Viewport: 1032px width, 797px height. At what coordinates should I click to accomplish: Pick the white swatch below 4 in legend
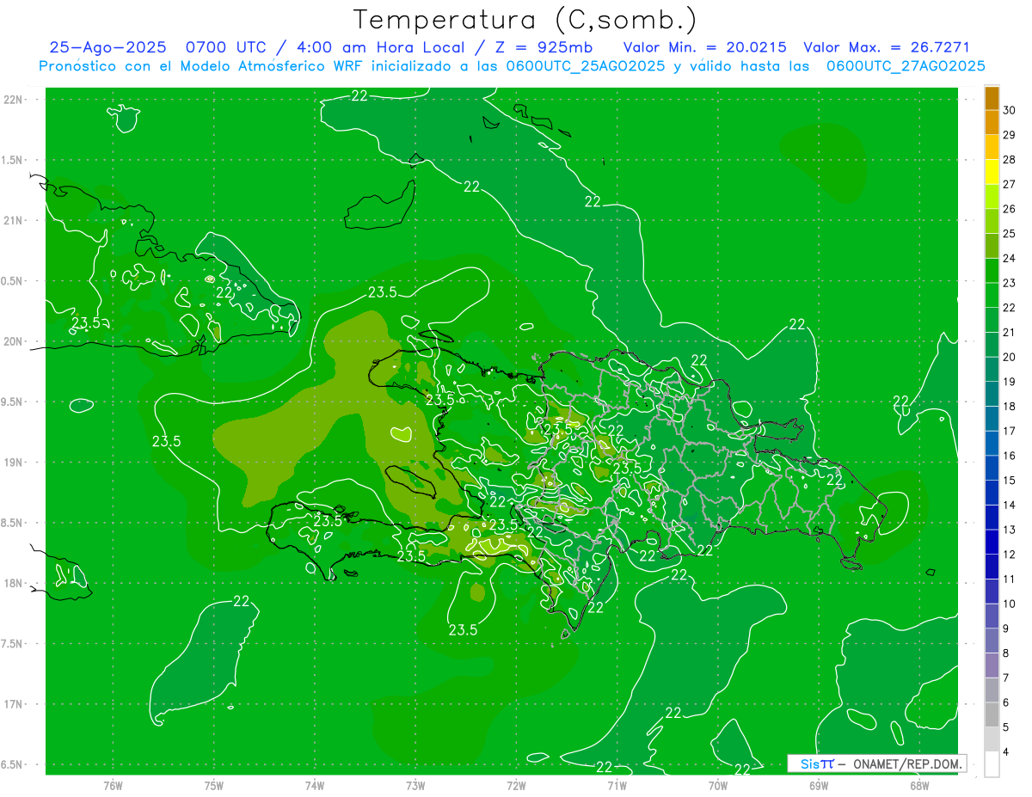pyautogui.click(x=992, y=764)
